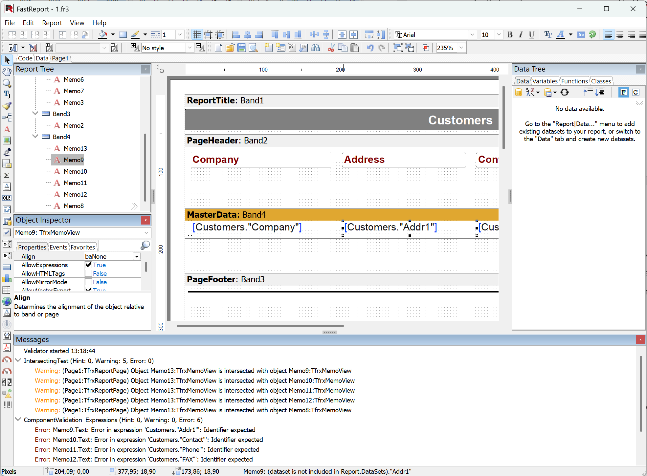Screen dimensions: 647x476
Task: Select the Zoom magnifier tool
Action: (7, 83)
